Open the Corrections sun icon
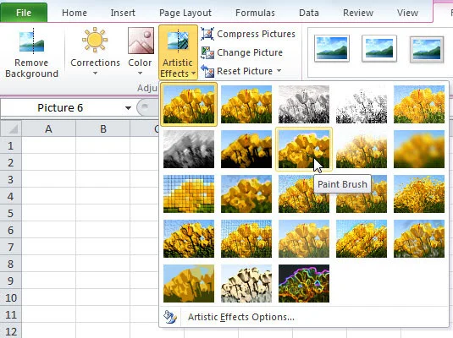 [x=95, y=40]
